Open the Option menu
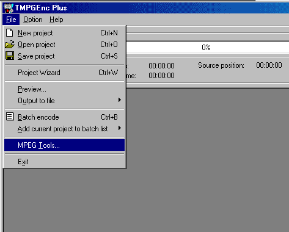The height and width of the screenshot is (232, 289). [33, 20]
